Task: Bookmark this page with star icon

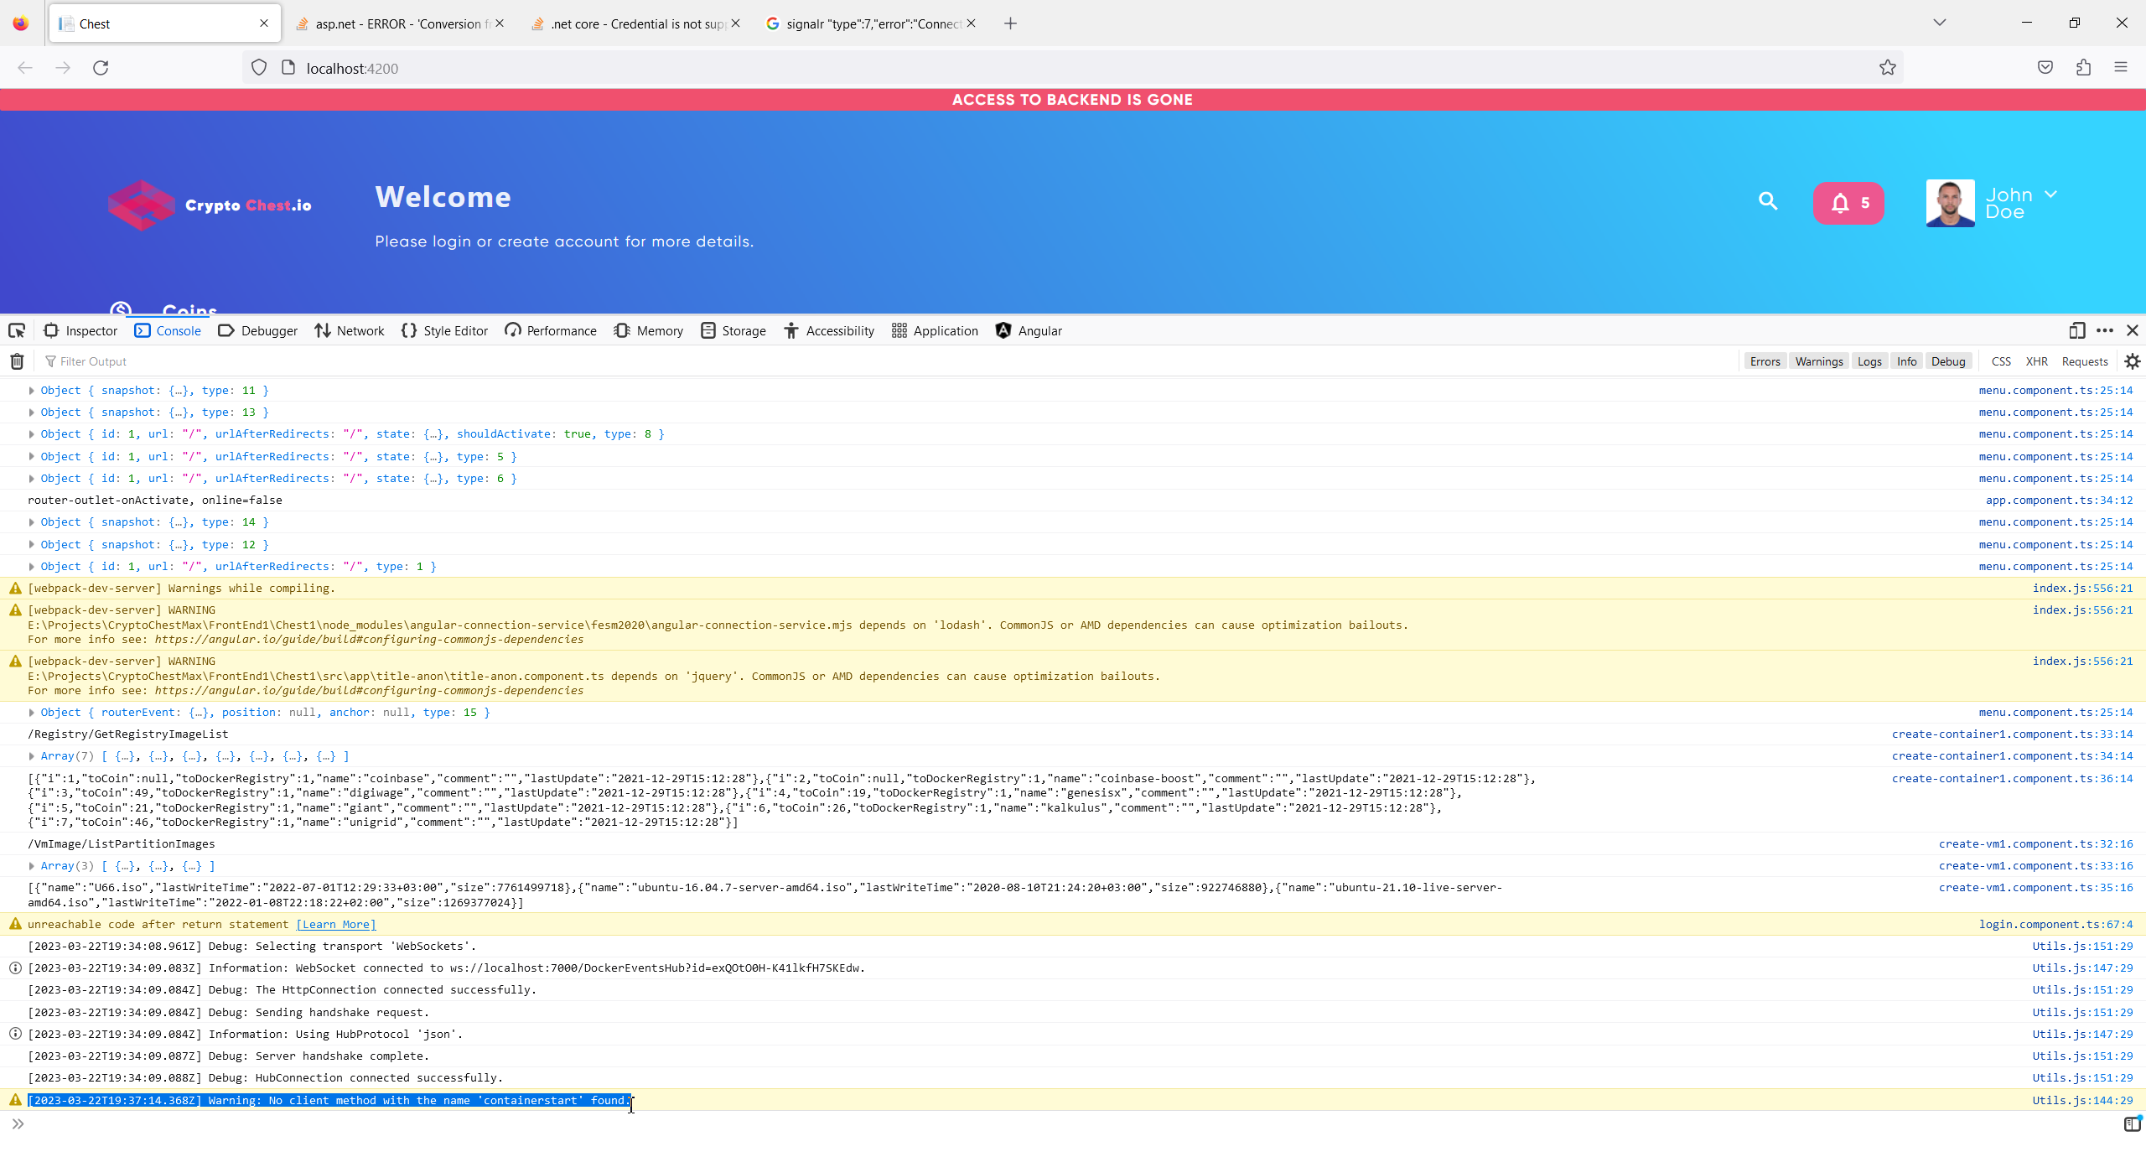Action: (x=1887, y=68)
